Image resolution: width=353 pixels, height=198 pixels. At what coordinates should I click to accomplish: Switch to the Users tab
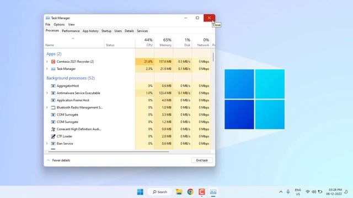[118, 31]
